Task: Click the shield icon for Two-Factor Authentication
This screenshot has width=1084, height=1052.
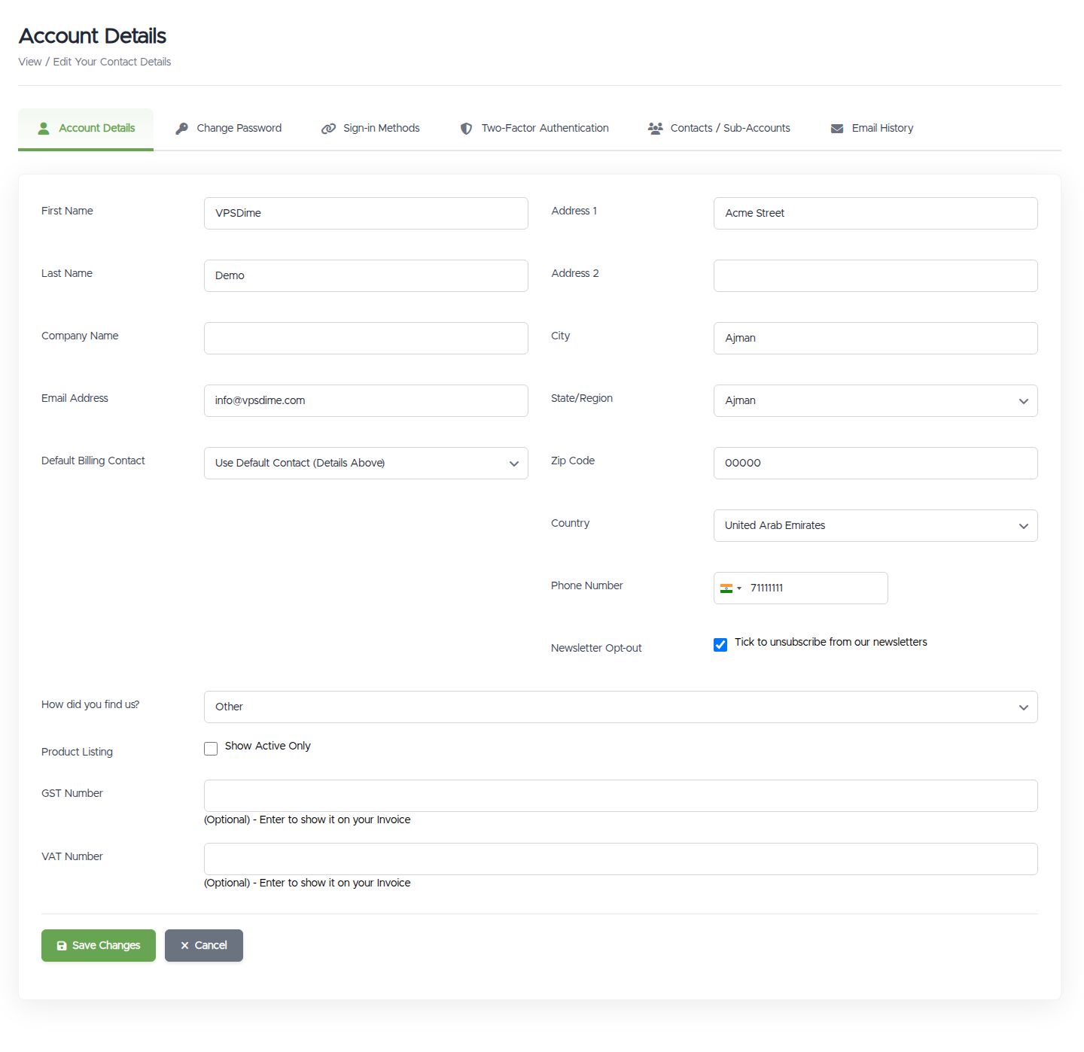Action: click(467, 129)
